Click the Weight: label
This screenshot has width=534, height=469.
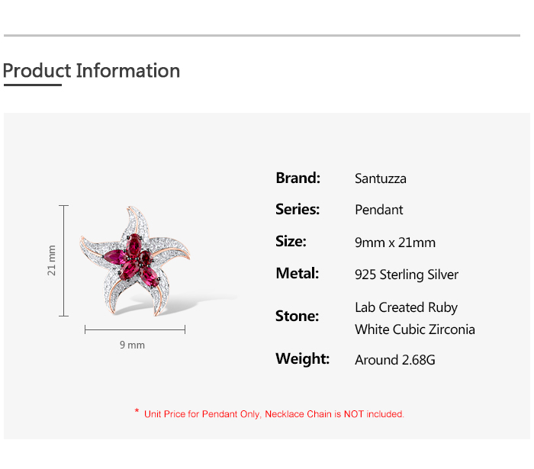point(302,359)
